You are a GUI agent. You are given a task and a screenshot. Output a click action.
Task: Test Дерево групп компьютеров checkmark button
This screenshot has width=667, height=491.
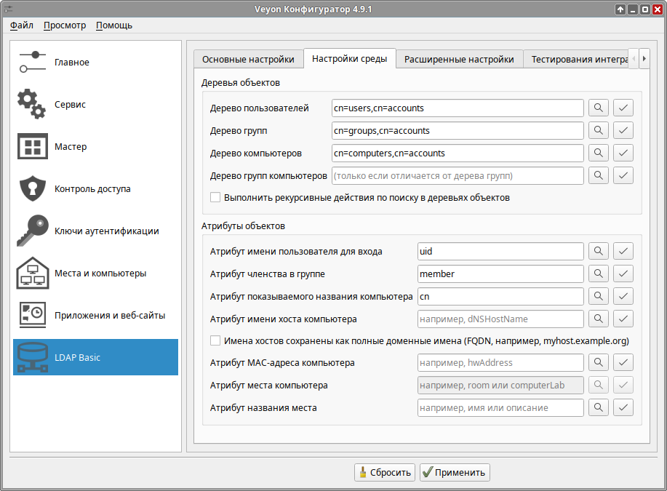(623, 176)
